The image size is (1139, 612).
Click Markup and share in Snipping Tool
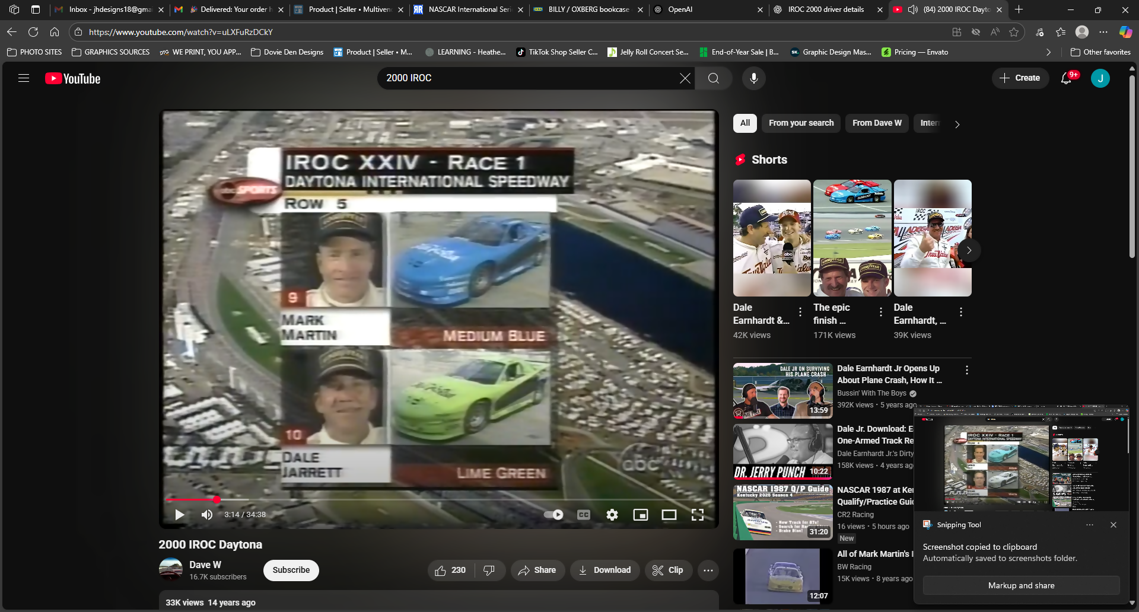pyautogui.click(x=1021, y=585)
